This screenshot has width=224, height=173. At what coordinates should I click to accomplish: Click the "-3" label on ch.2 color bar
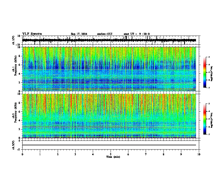coord(209,104)
